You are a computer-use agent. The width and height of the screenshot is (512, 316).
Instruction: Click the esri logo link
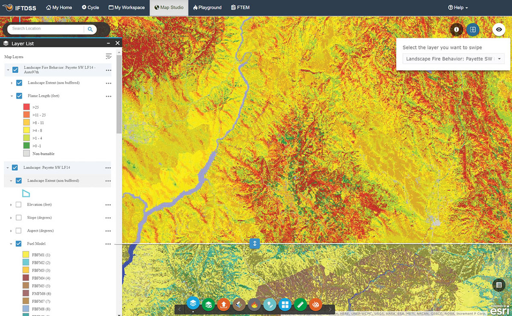pyautogui.click(x=500, y=310)
